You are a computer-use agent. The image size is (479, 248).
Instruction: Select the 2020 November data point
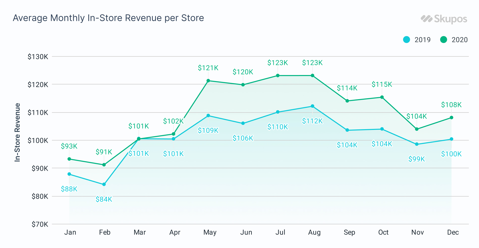click(x=417, y=129)
